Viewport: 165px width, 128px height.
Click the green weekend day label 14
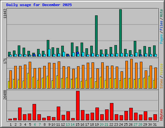(x=73, y=124)
